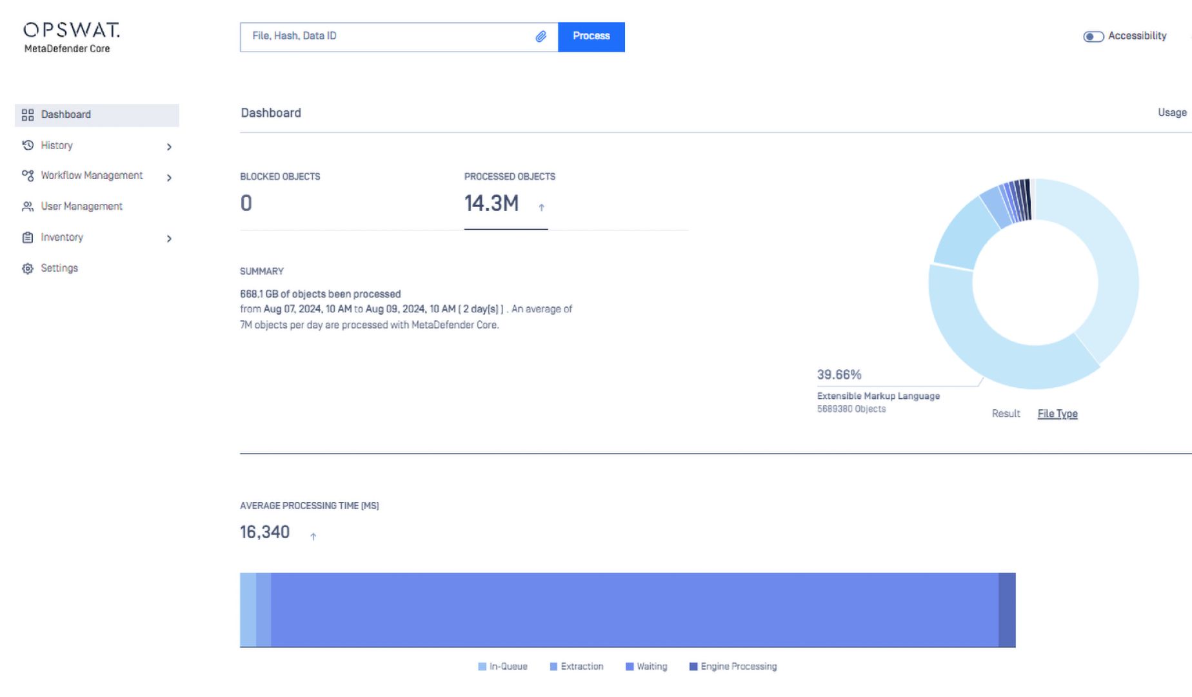Focus the File, Hash, Data ID field

(x=387, y=37)
